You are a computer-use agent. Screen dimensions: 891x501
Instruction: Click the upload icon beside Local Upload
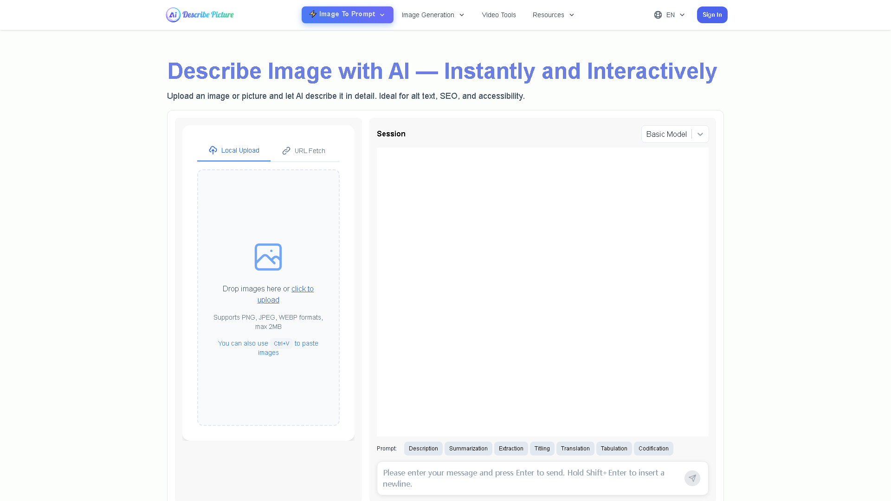[213, 150]
